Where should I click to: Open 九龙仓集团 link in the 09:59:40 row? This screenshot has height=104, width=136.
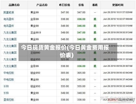tap(10, 46)
